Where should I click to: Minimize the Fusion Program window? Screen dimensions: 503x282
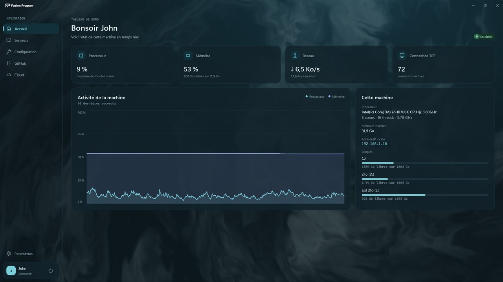tap(473, 5)
